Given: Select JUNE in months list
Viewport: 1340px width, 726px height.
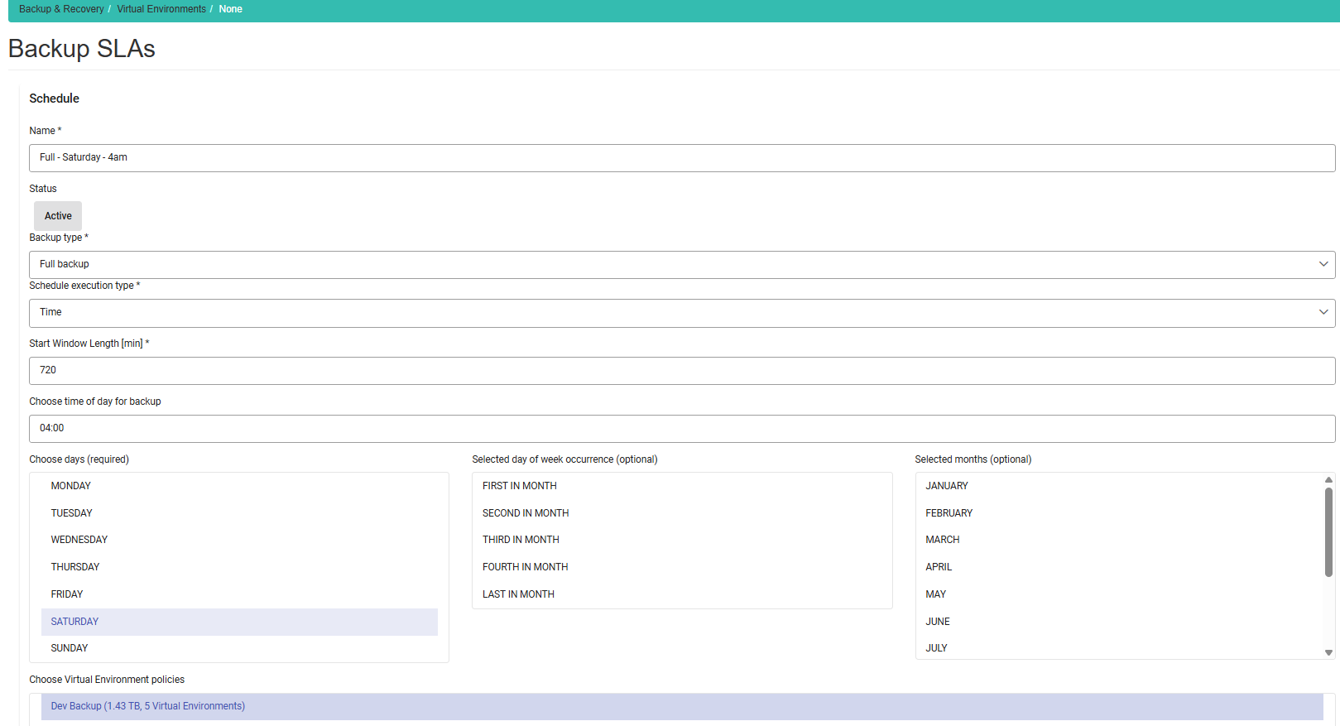Looking at the screenshot, I should pyautogui.click(x=1119, y=622).
